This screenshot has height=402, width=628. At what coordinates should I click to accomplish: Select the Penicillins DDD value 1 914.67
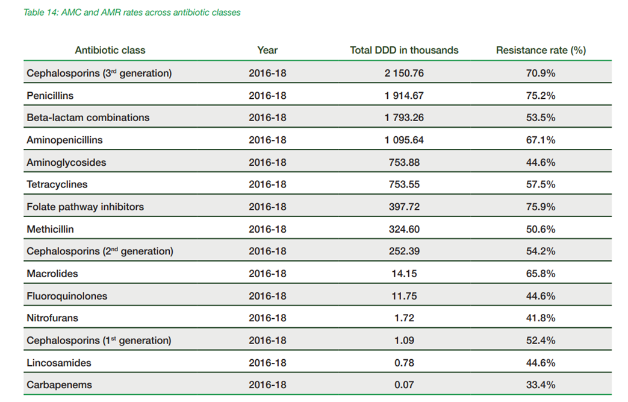tap(404, 95)
